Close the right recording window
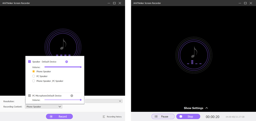Viewport: 256px width, 121px height. 251,3
